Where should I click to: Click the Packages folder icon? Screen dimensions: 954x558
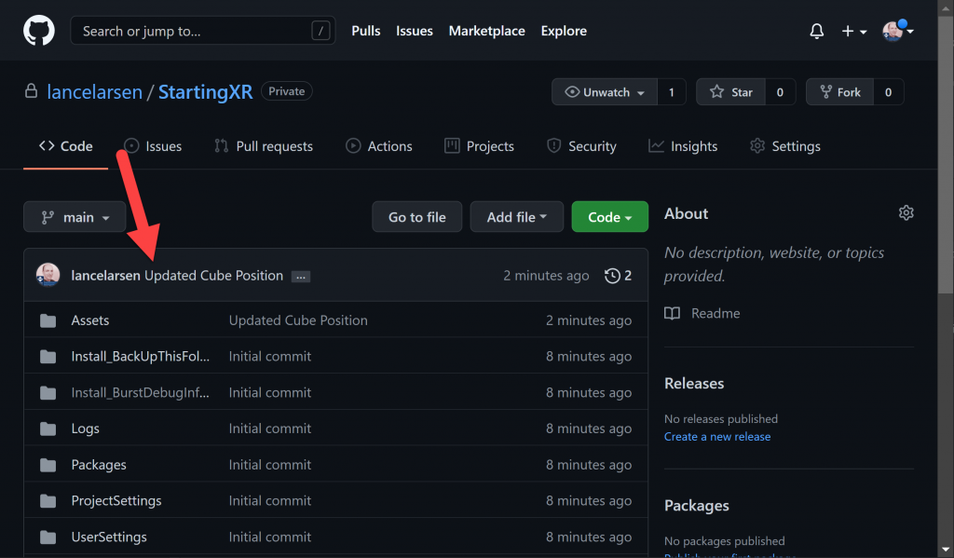[48, 466]
